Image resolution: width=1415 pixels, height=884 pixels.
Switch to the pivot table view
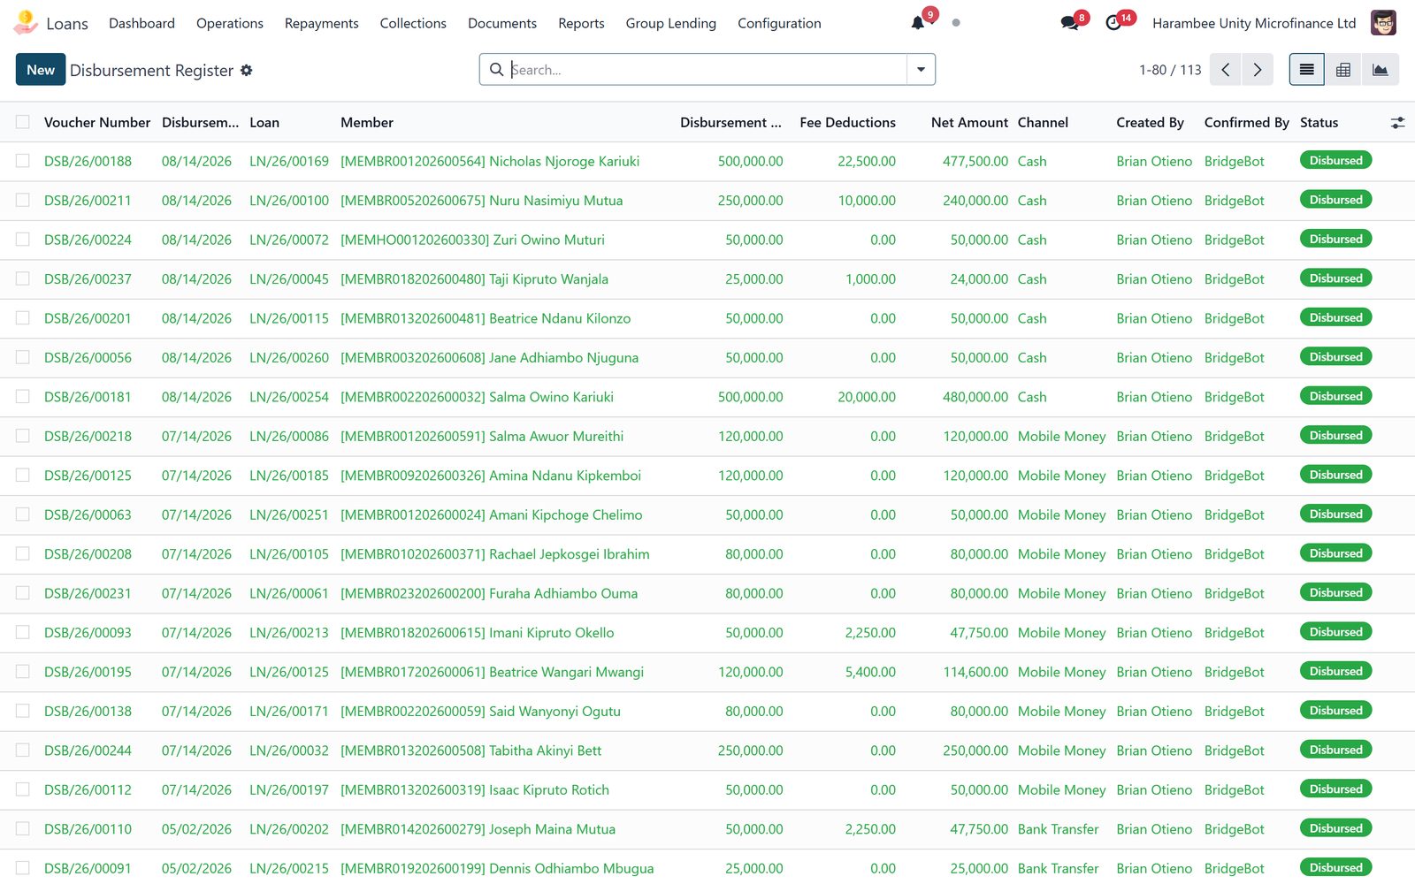(x=1343, y=70)
